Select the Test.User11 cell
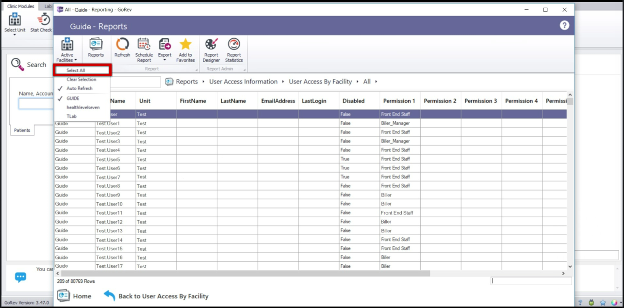Image resolution: width=624 pixels, height=308 pixels. 115,213
